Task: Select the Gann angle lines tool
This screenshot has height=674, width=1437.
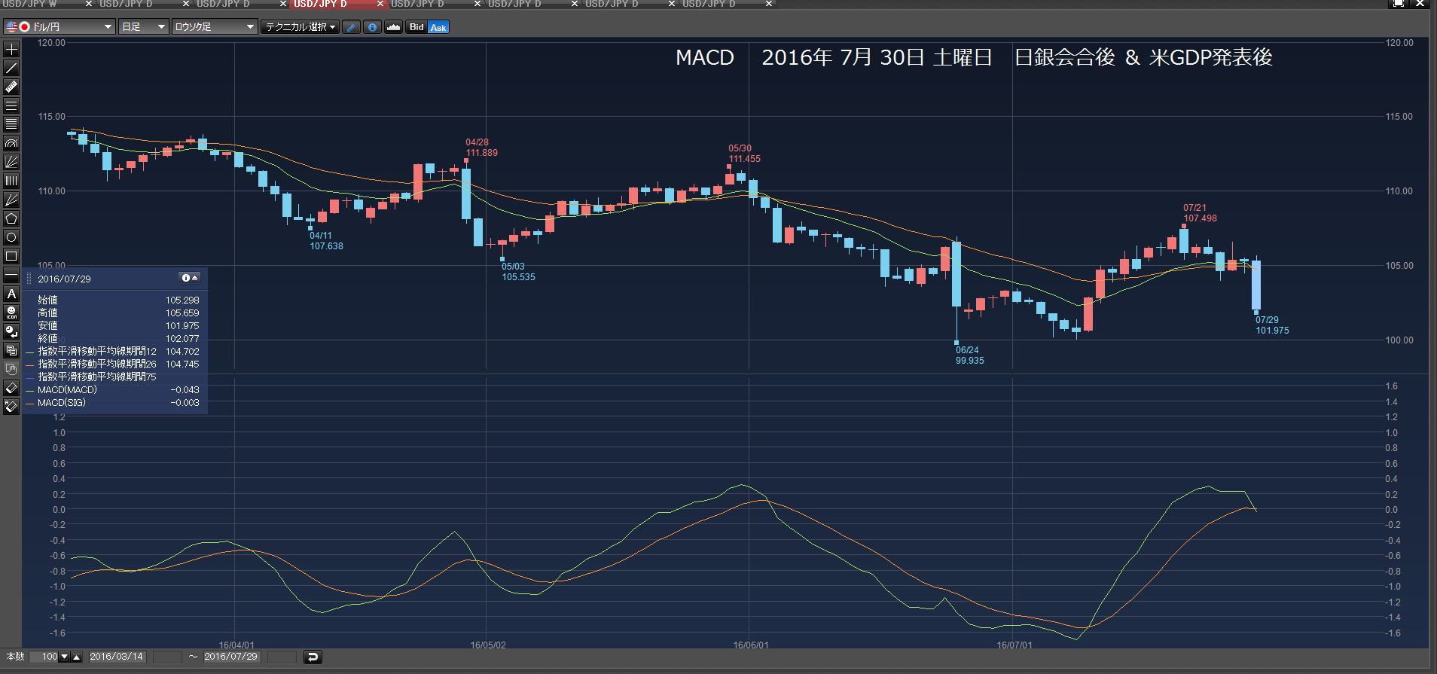Action: tap(11, 200)
